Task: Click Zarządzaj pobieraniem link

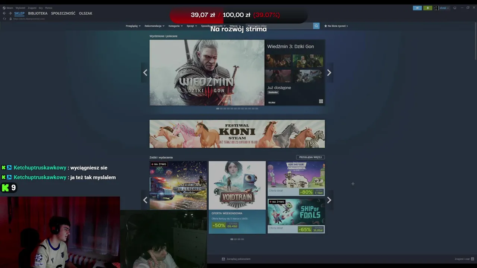Action: click(x=238, y=259)
